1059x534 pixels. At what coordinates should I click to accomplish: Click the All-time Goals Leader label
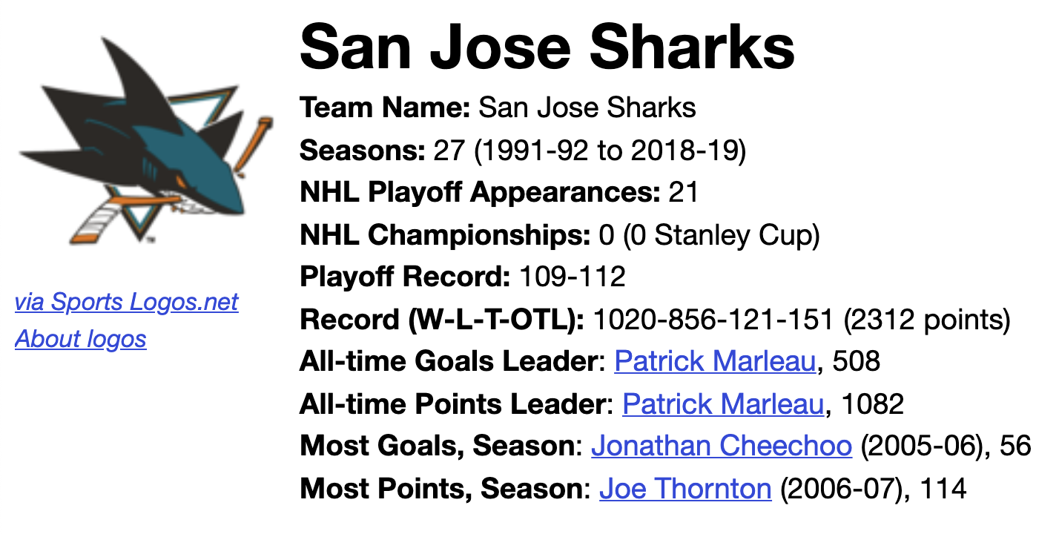click(x=453, y=362)
